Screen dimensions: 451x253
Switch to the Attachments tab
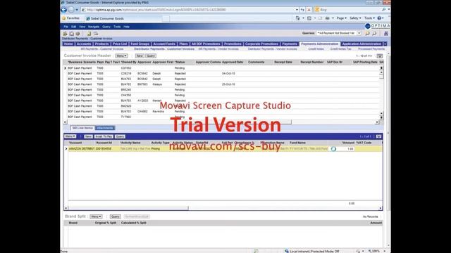(x=105, y=128)
